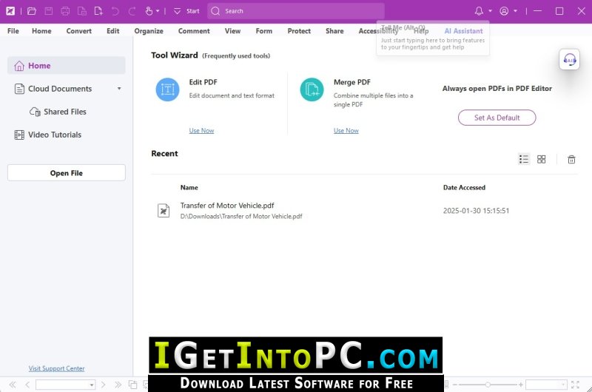
Task: Switch to the Protect tab
Action: [x=299, y=31]
